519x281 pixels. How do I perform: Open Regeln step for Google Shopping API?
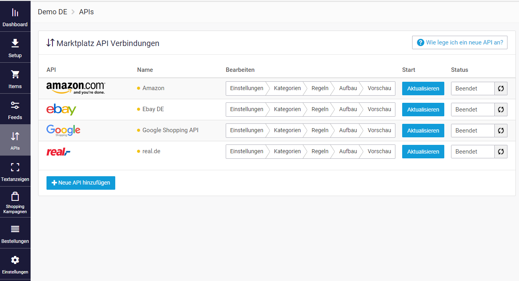320,131
